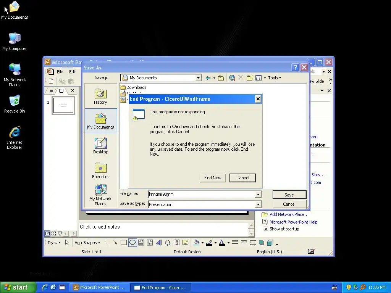This screenshot has height=293, width=391.
Task: Open the Views dropdown arrow
Action: coord(265,78)
